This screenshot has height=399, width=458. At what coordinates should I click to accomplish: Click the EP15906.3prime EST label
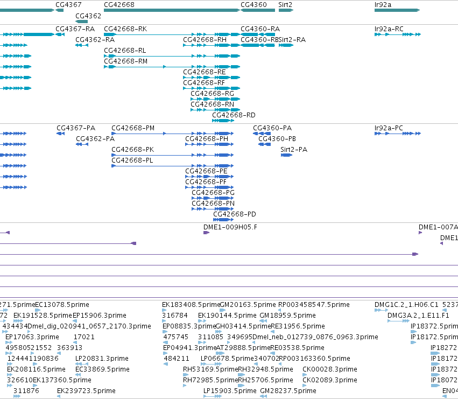[100, 316]
